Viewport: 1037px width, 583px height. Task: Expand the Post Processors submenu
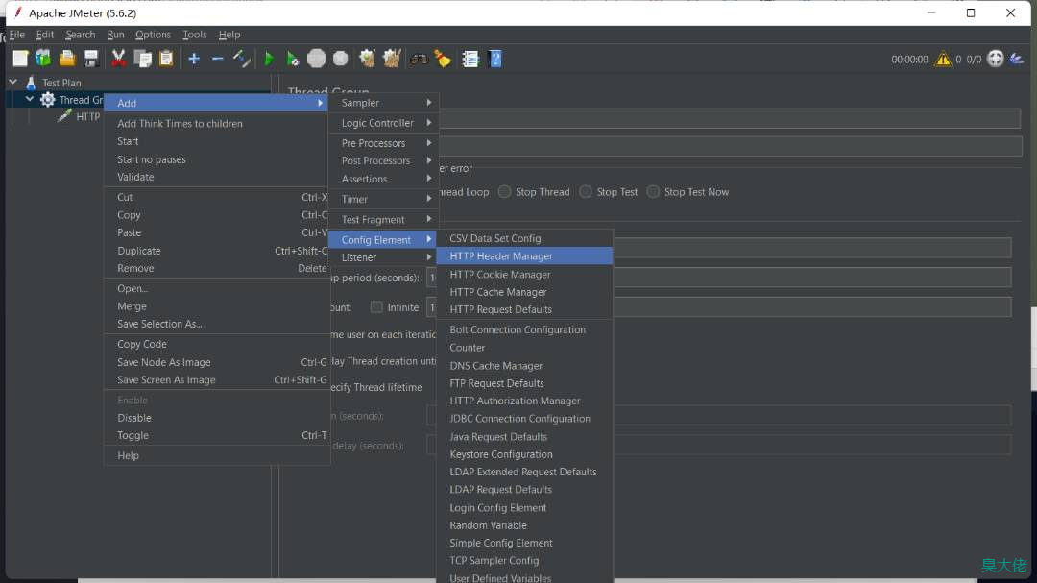(x=383, y=160)
